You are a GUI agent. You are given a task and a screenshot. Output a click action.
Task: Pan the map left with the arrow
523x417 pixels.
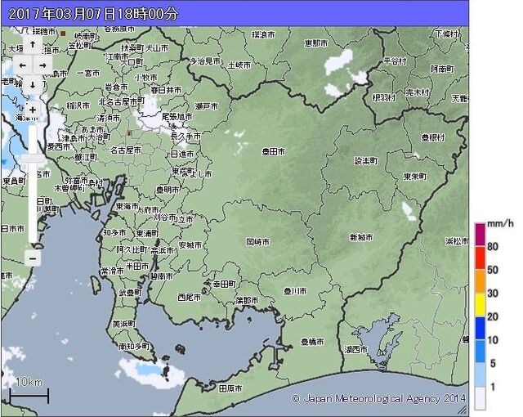coord(22,65)
